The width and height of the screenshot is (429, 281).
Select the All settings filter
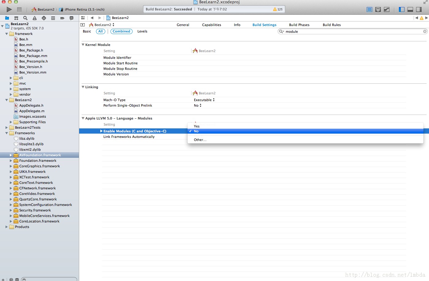pyautogui.click(x=101, y=31)
